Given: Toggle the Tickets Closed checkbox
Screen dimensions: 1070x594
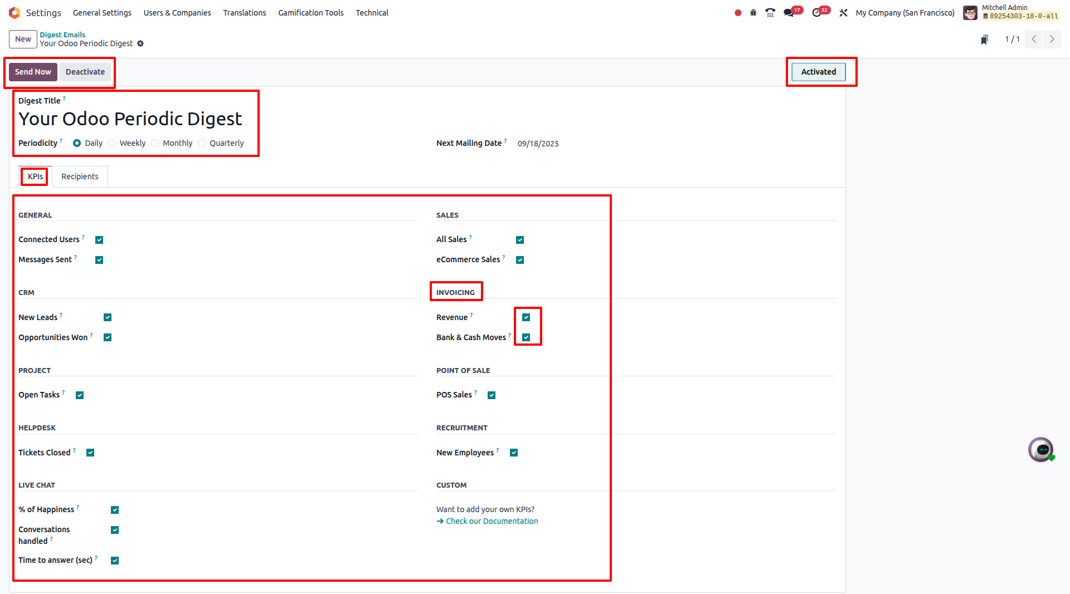Looking at the screenshot, I should [90, 453].
